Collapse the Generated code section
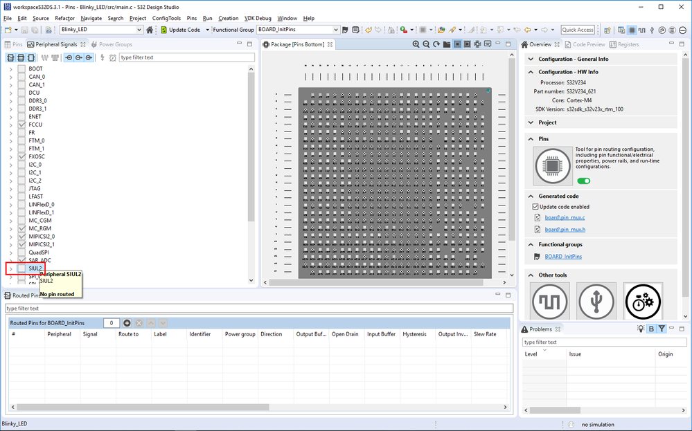Image resolution: width=692 pixels, height=431 pixels. click(x=531, y=196)
